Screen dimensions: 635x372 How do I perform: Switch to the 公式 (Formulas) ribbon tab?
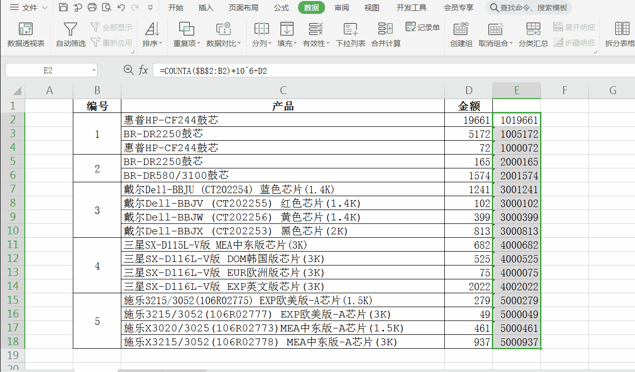point(281,7)
